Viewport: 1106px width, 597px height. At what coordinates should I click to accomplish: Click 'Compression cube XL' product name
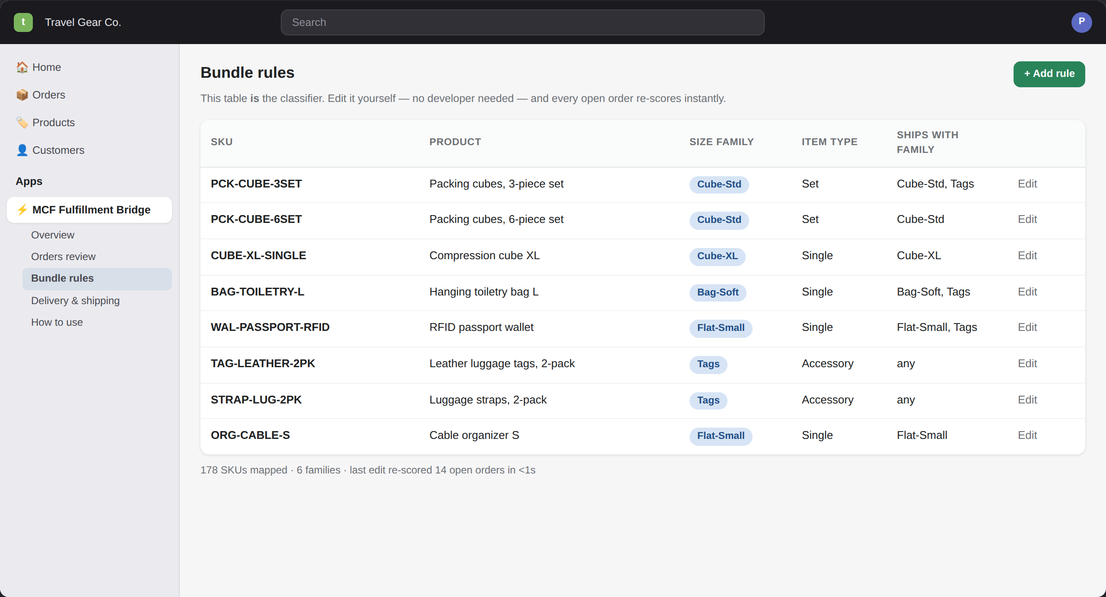(x=484, y=256)
